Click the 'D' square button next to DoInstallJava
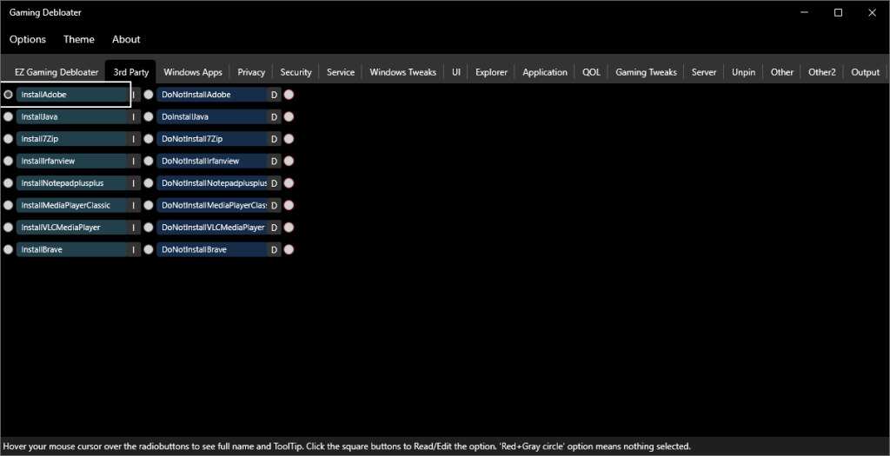The width and height of the screenshot is (890, 456). click(x=274, y=117)
